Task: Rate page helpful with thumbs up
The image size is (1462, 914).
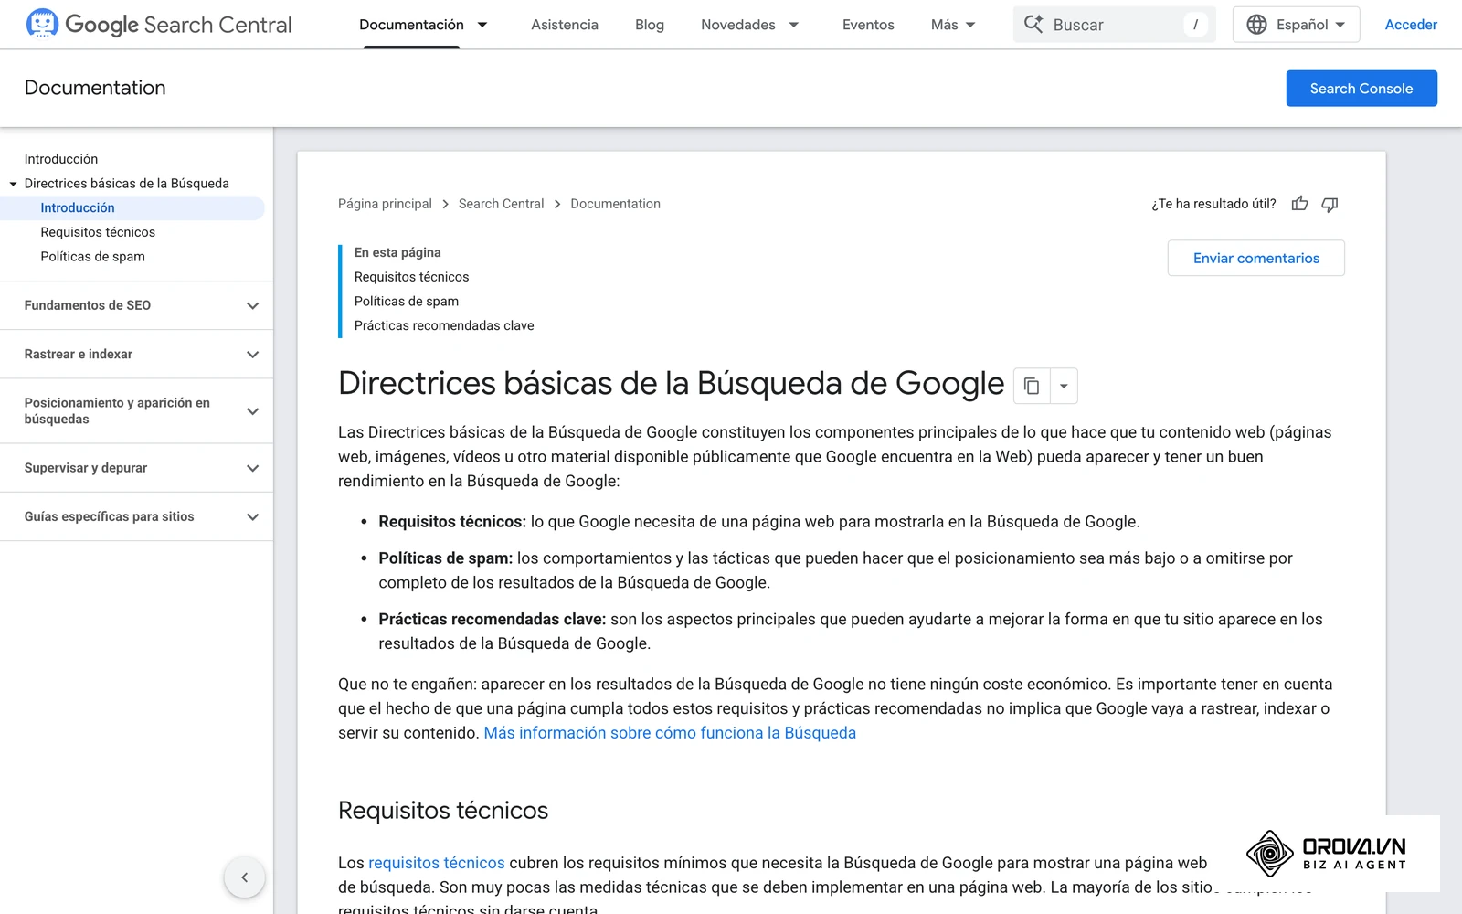Action: pyautogui.click(x=1299, y=204)
